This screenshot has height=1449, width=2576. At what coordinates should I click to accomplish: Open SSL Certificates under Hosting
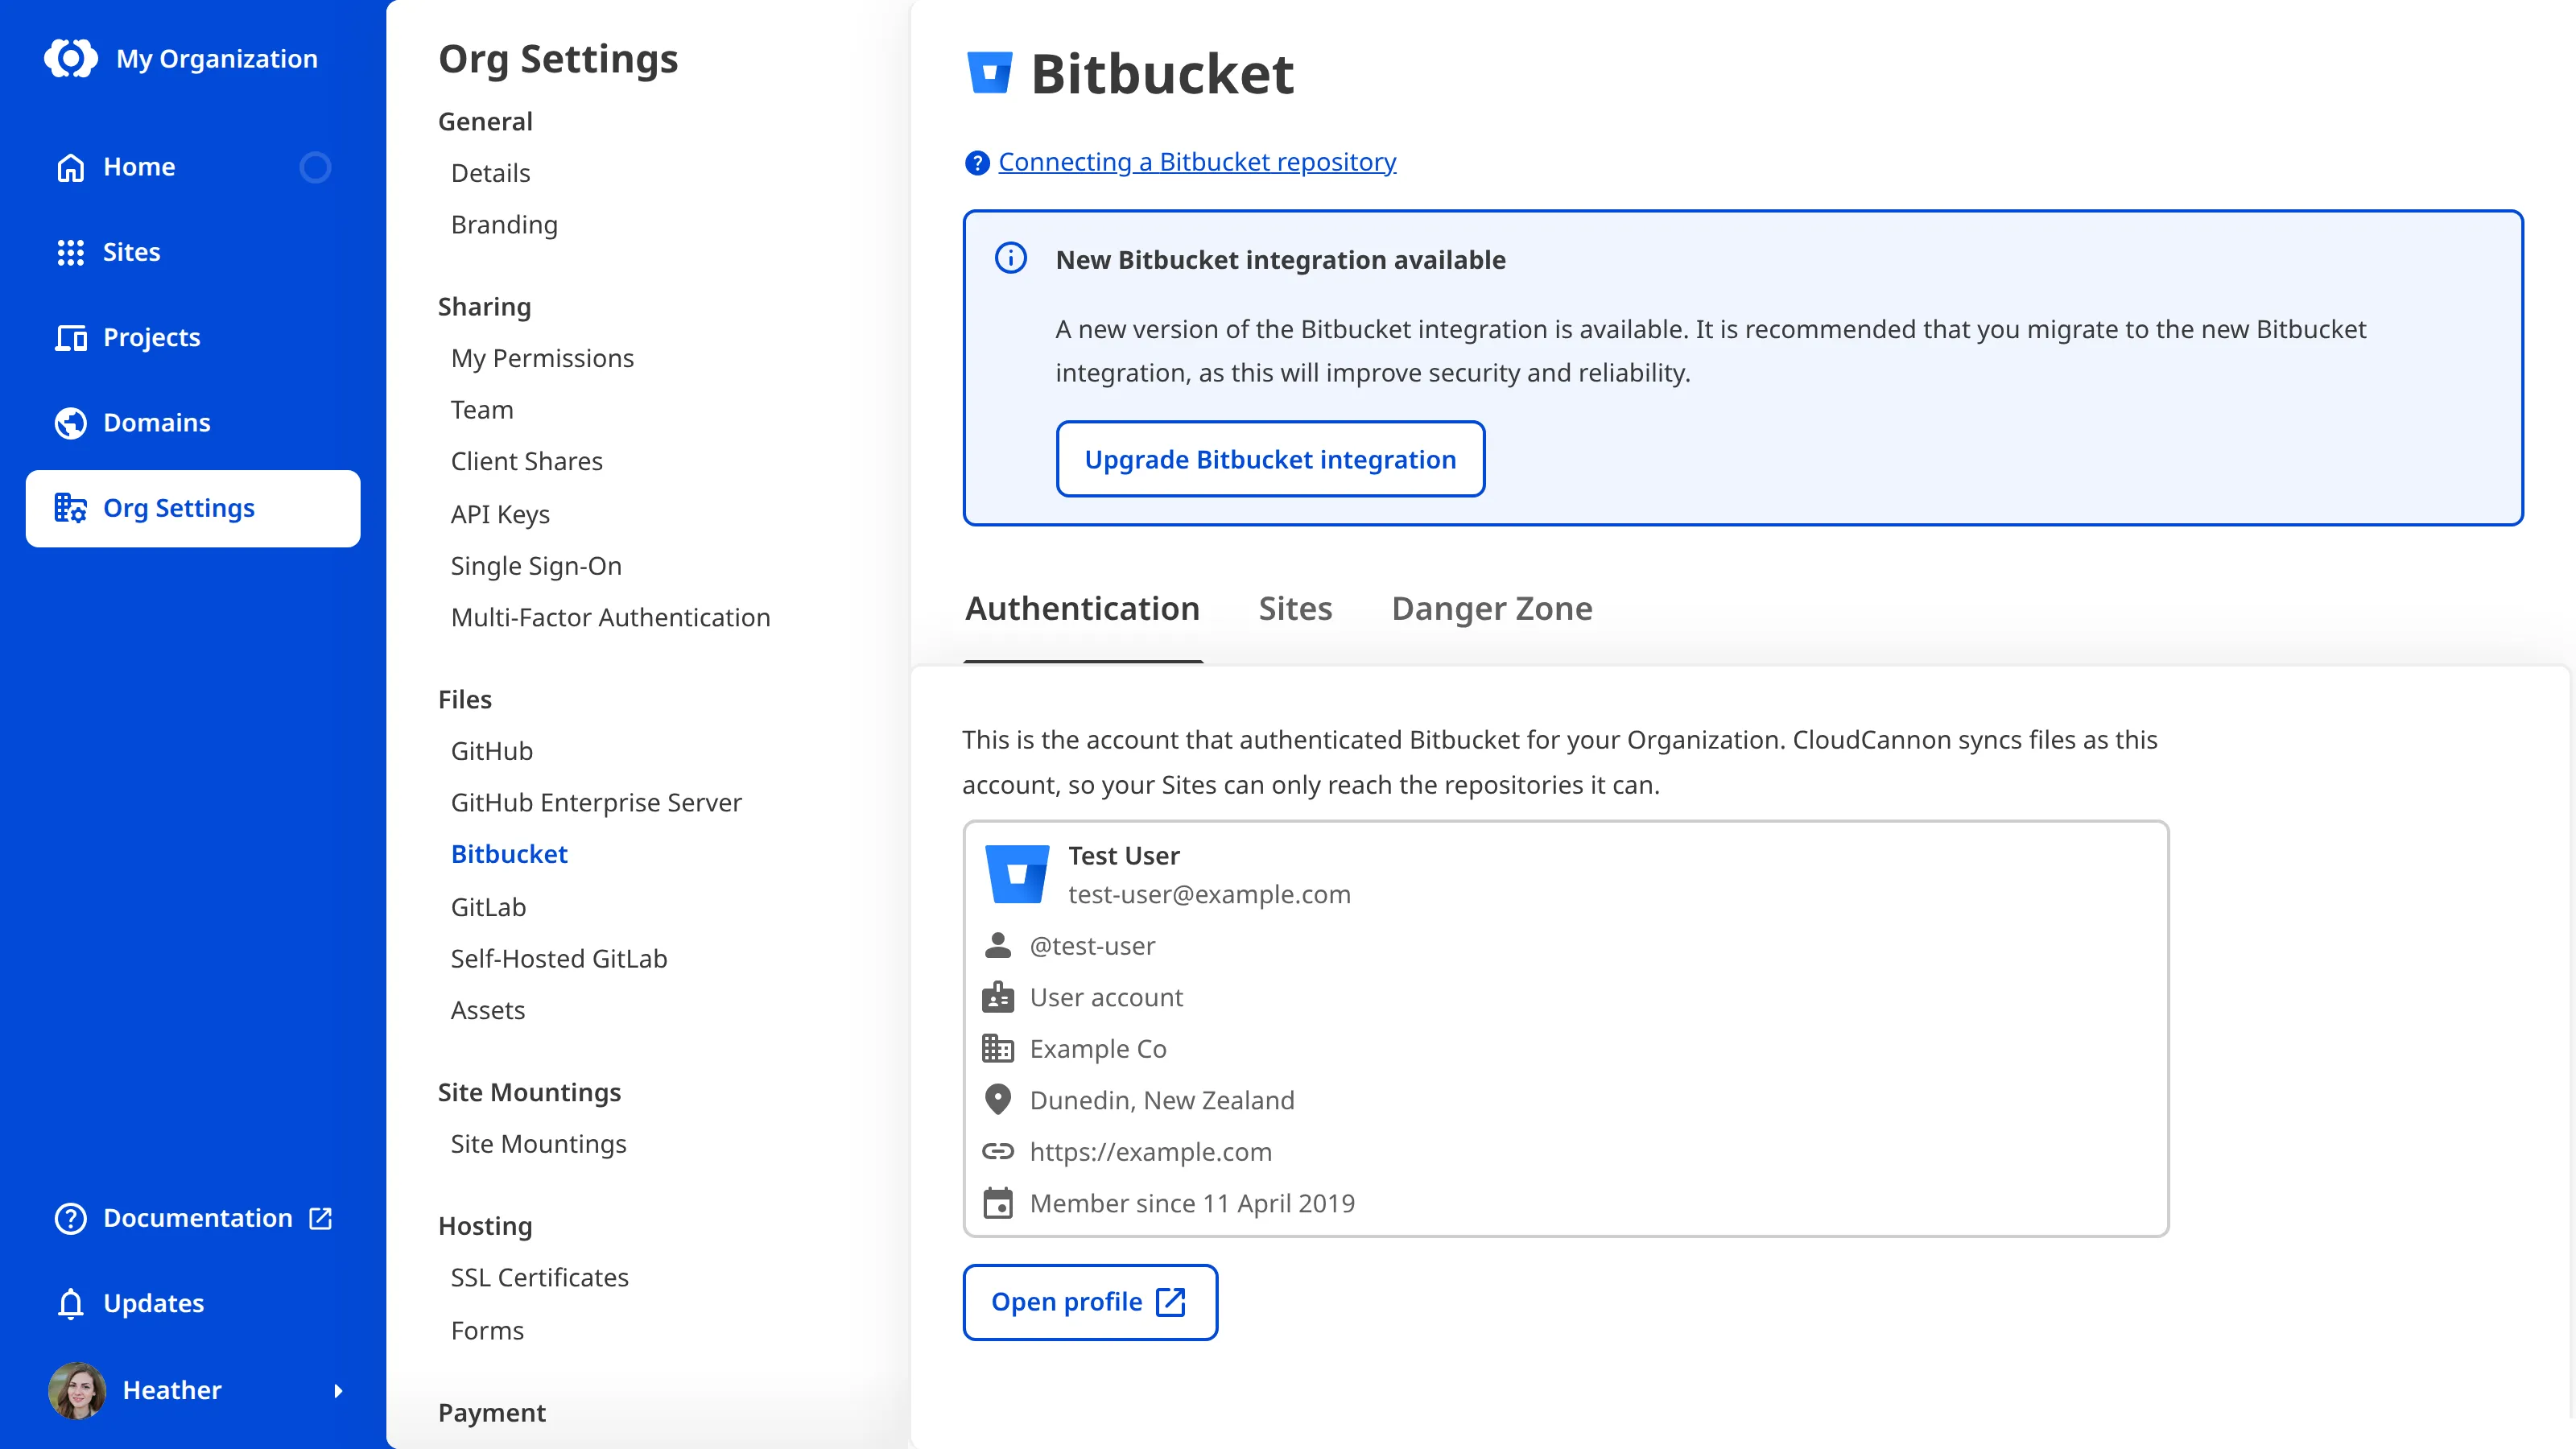[x=539, y=1277]
